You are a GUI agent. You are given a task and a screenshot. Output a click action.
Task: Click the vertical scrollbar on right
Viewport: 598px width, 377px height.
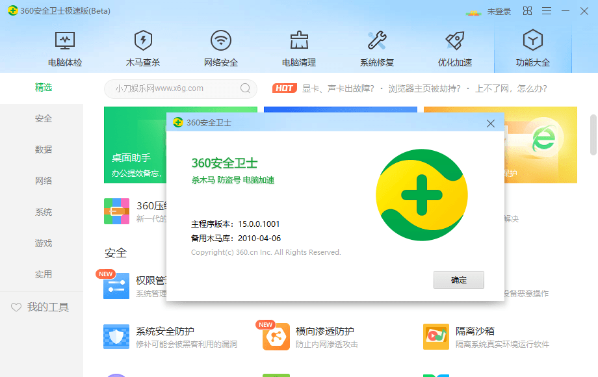593,135
